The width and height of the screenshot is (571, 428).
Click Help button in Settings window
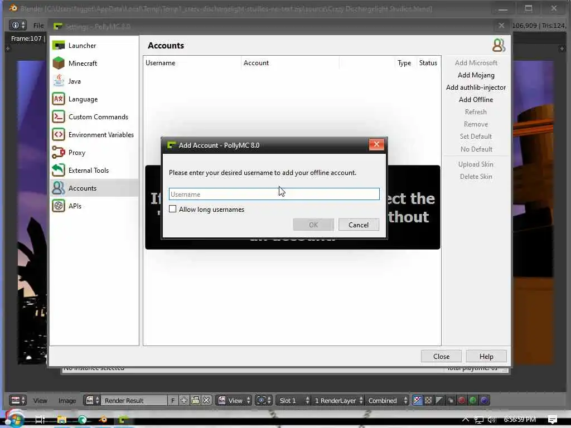click(x=486, y=356)
